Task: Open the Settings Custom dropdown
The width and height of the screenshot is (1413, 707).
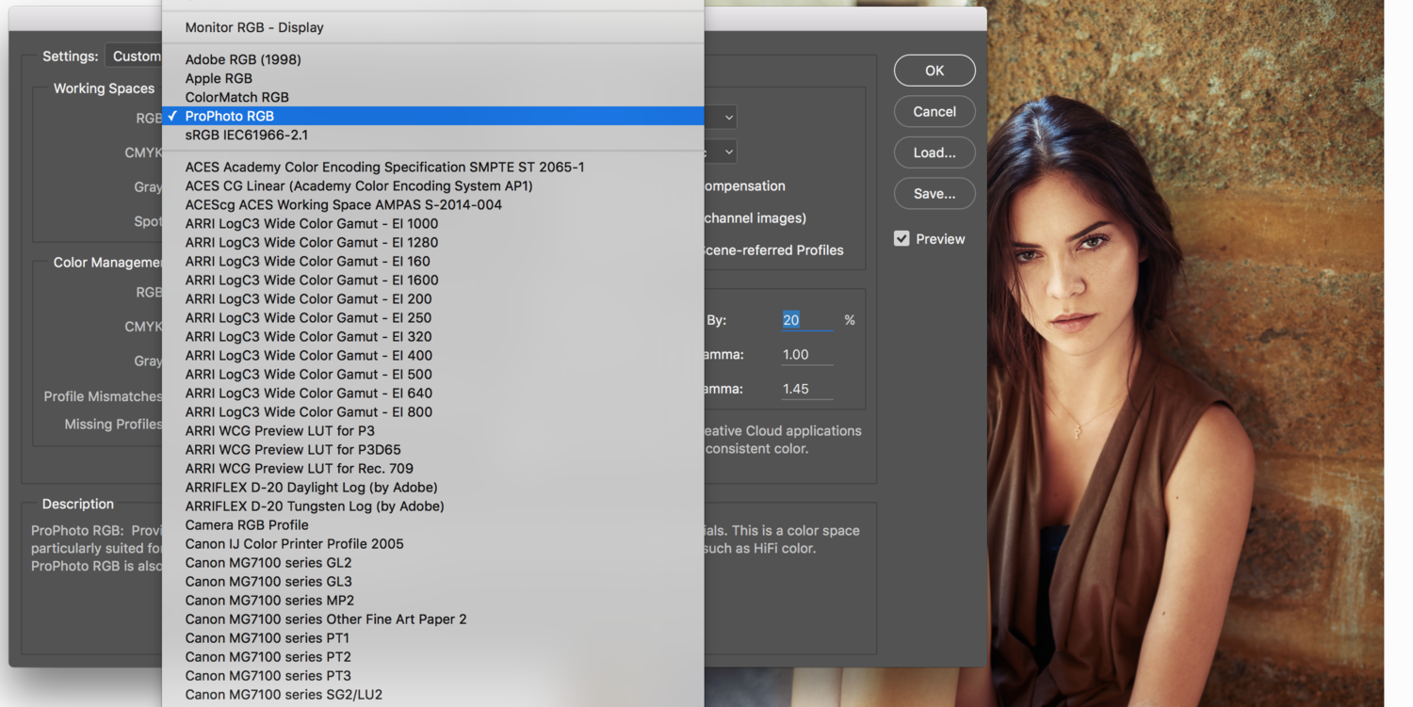Action: [135, 56]
